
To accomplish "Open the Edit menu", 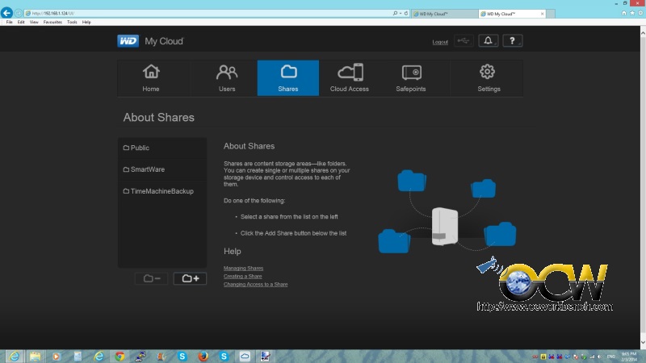I will click(x=21, y=23).
